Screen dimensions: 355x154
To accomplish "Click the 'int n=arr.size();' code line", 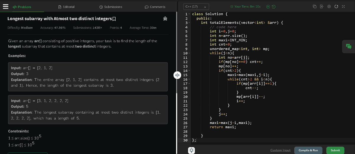I will point(228,36).
